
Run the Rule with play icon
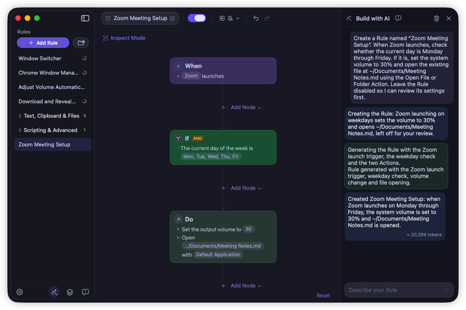(222, 18)
